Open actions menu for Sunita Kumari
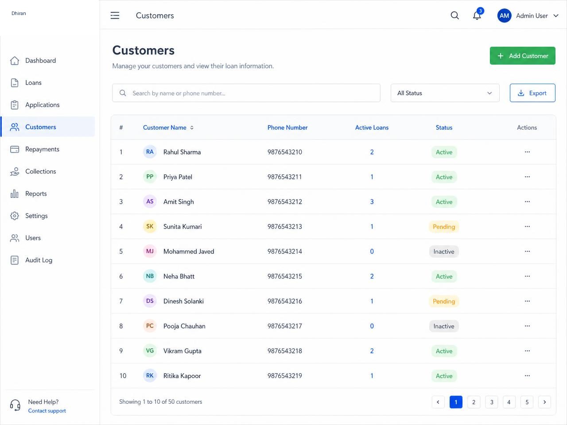567x425 pixels. 527,226
